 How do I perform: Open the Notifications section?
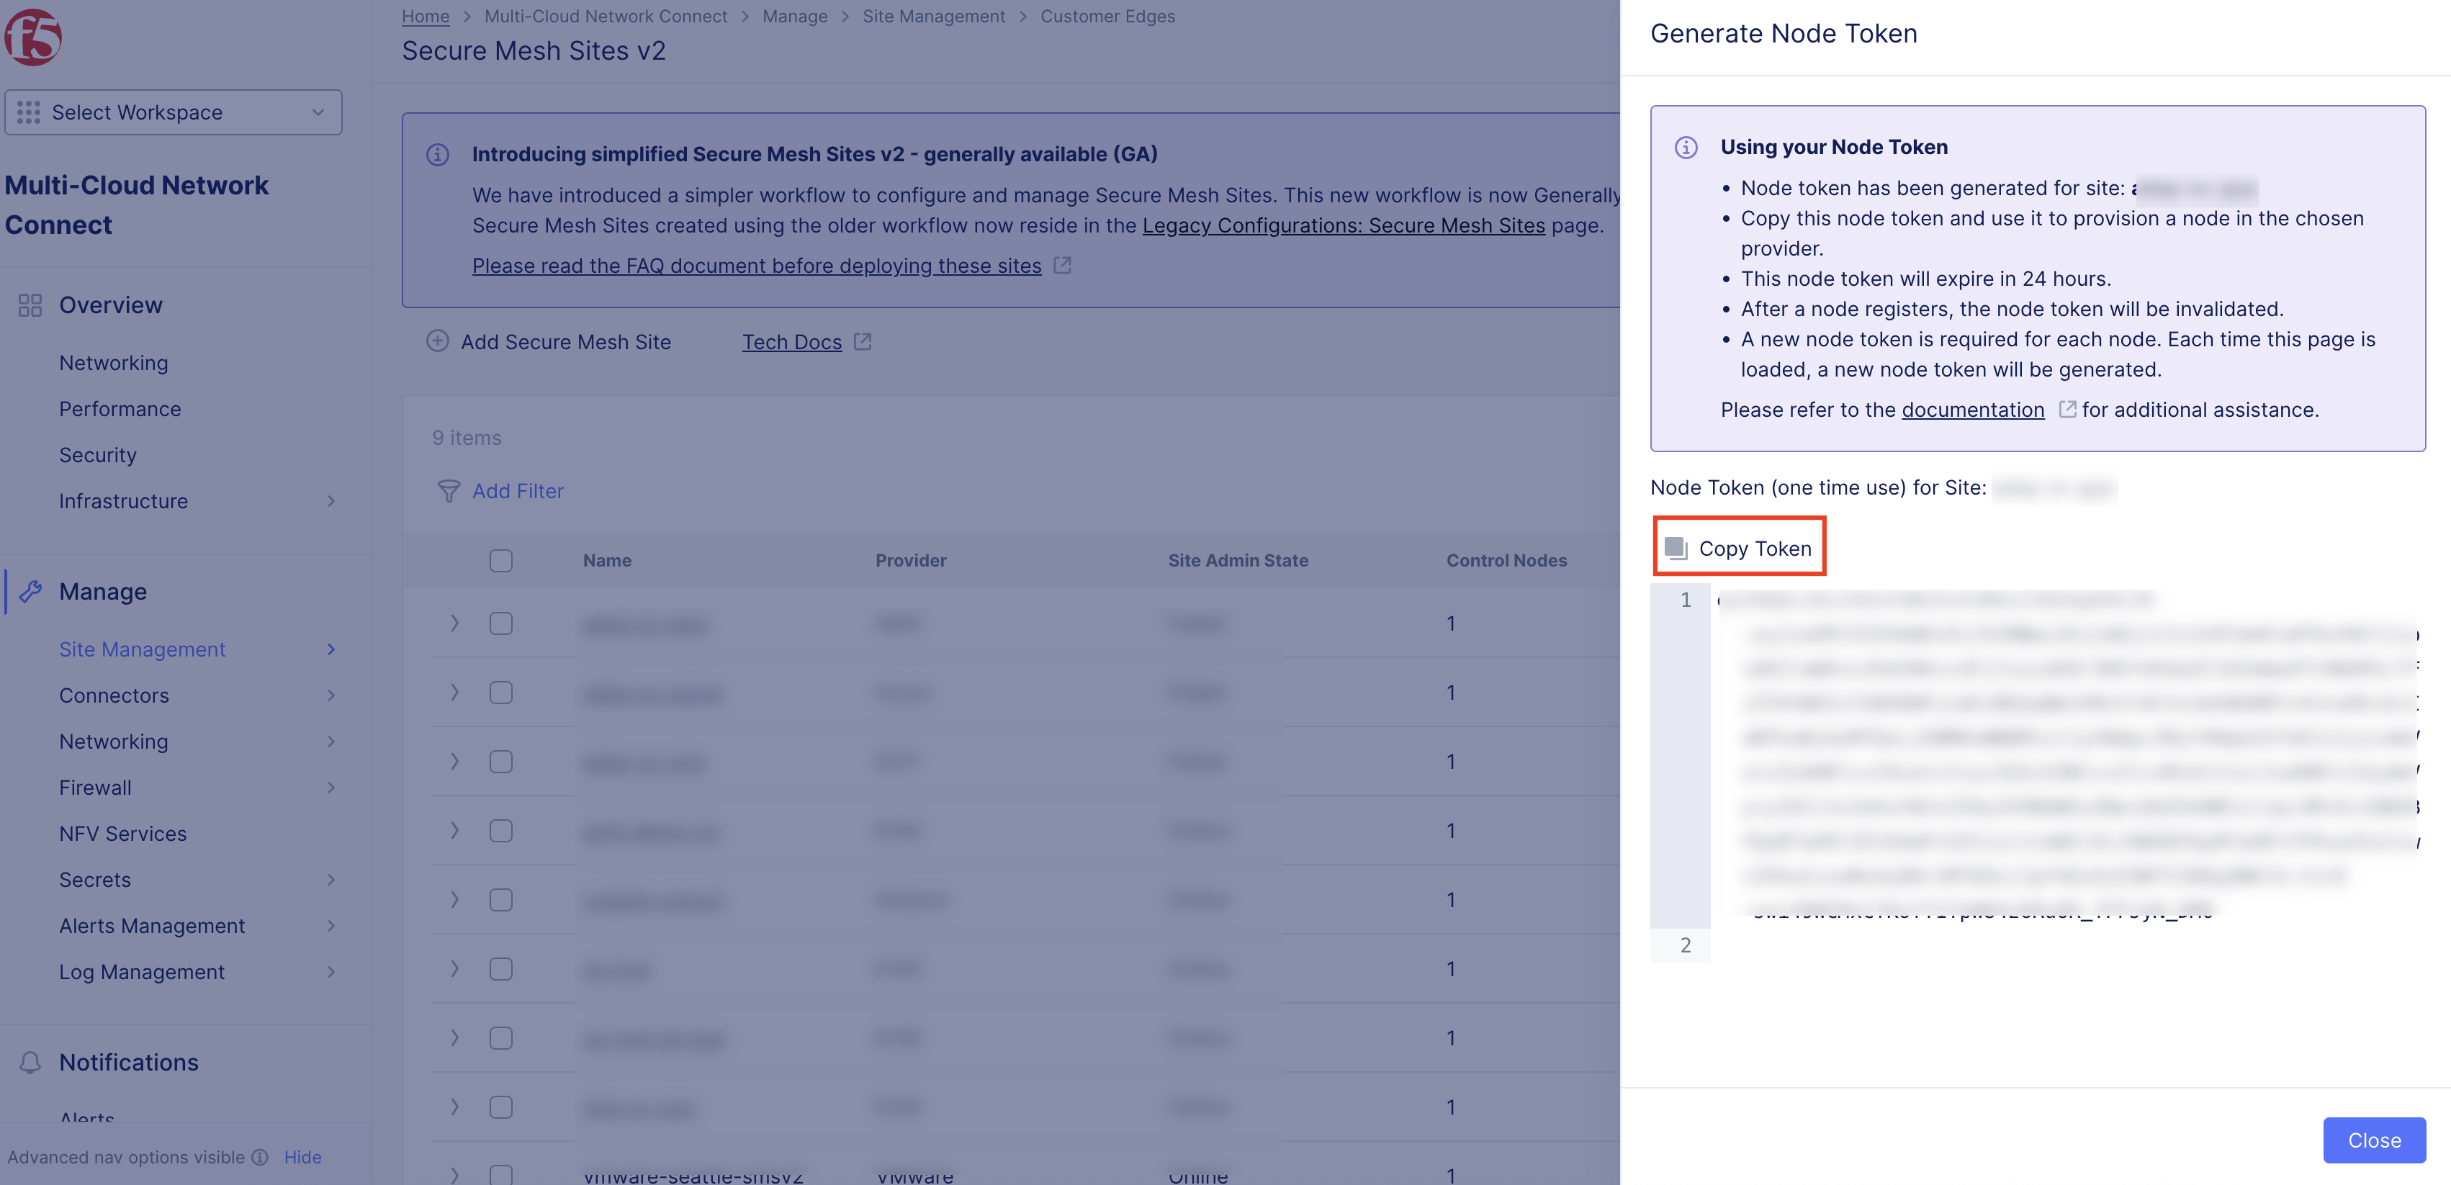pyautogui.click(x=128, y=1063)
